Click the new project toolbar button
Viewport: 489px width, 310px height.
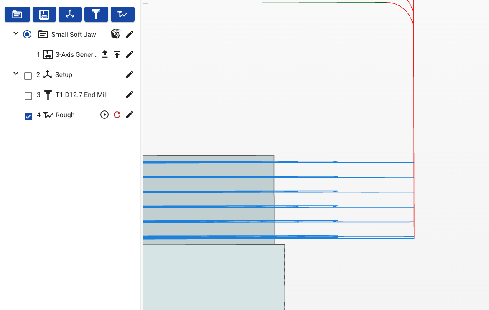[17, 14]
